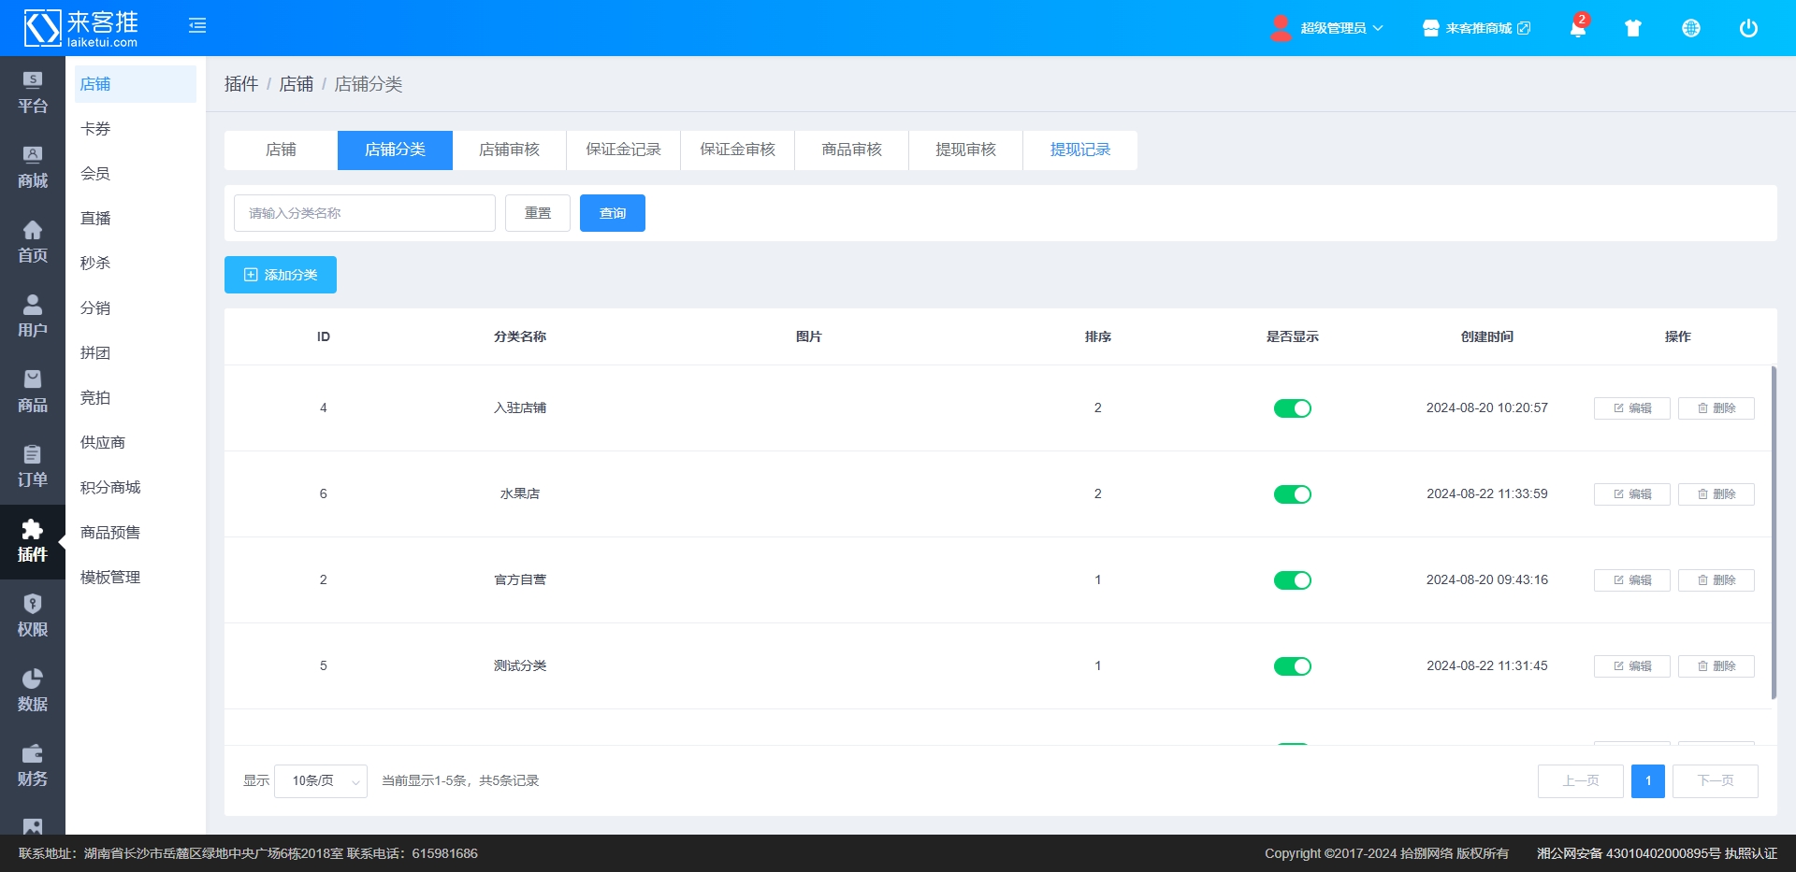Screen dimensions: 1796x872
Task: Click the 添加分类 button
Action: (281, 275)
